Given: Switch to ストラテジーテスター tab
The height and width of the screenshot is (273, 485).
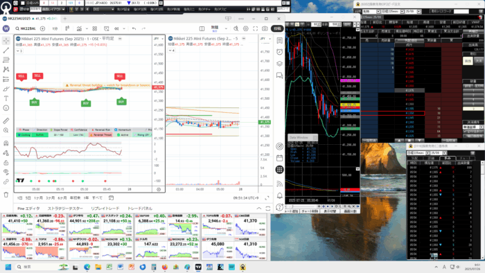Looking at the screenshot, I should [x=65, y=209].
